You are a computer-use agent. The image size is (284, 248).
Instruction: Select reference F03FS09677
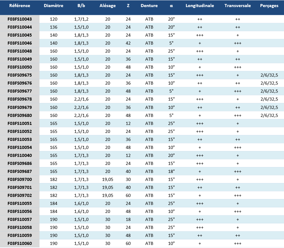[19, 91]
